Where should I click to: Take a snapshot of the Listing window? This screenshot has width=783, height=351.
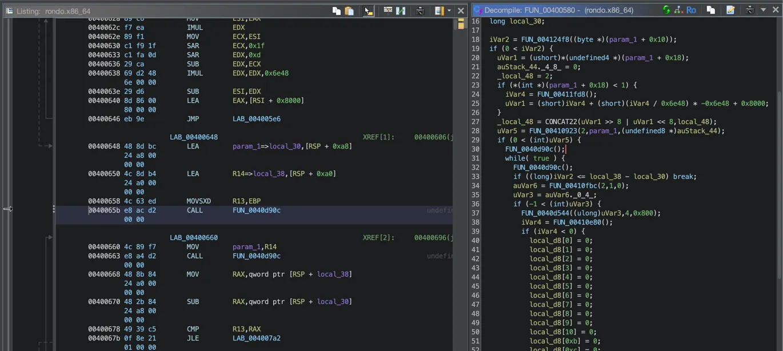click(x=420, y=10)
